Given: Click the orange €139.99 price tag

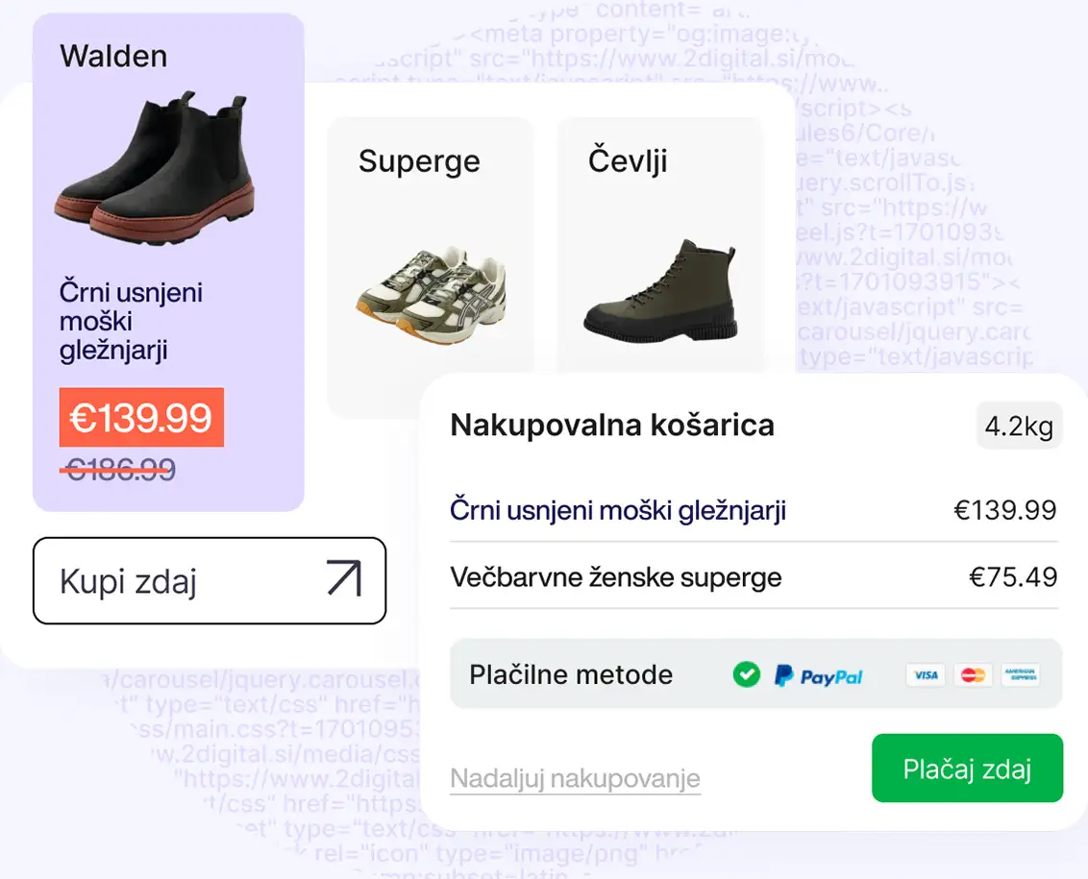Looking at the screenshot, I should click(141, 418).
